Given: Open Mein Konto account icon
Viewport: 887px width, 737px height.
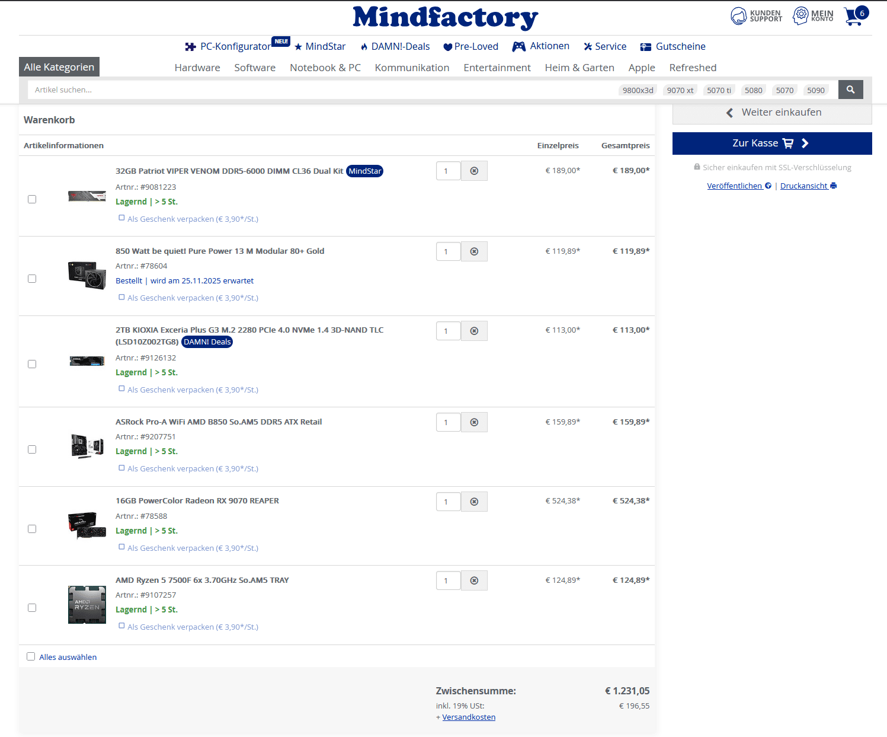Looking at the screenshot, I should (x=813, y=16).
